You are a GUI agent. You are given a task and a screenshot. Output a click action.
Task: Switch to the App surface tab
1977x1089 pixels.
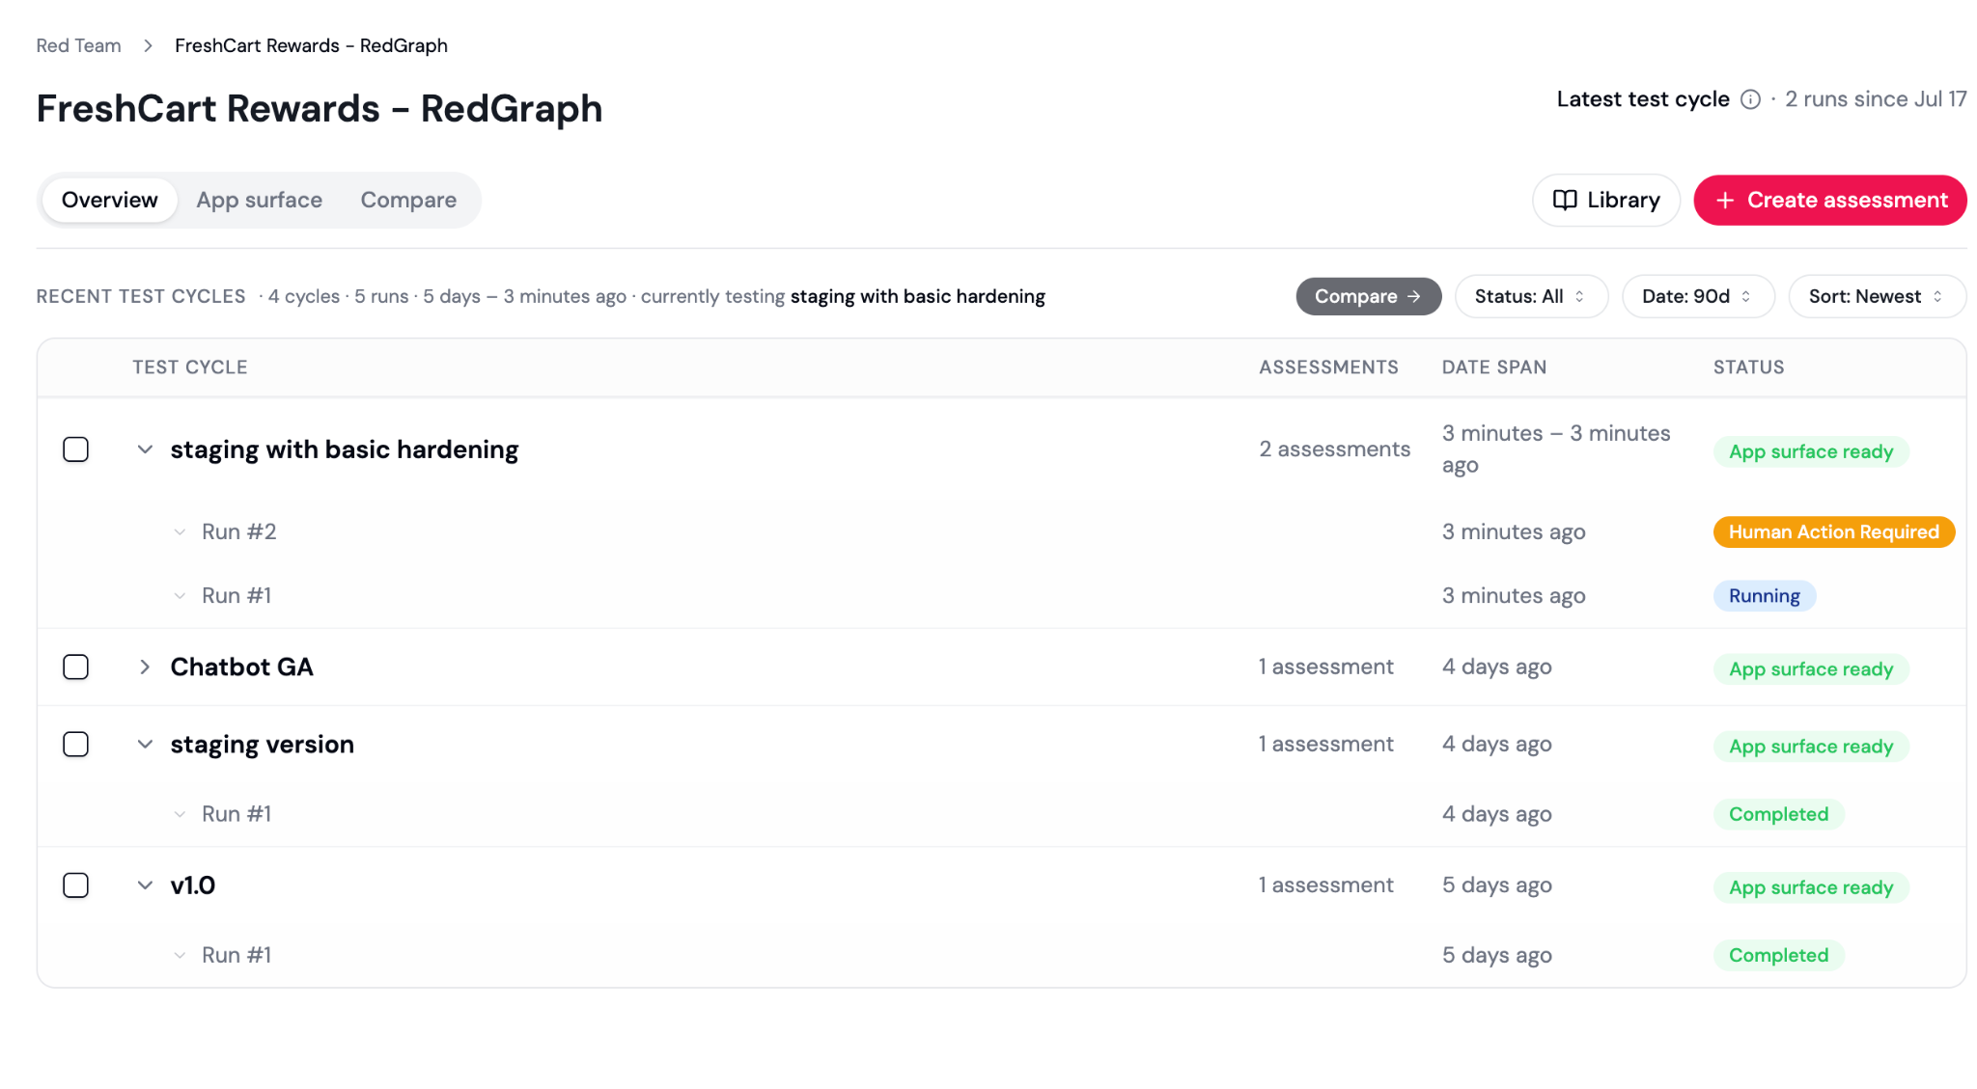[260, 200]
